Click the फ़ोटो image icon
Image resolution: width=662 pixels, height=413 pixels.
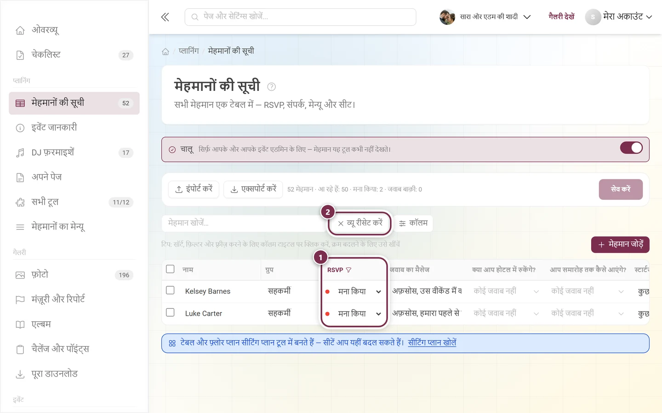point(20,275)
